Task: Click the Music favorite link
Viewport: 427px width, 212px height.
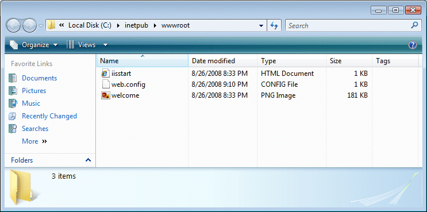Action: point(31,103)
